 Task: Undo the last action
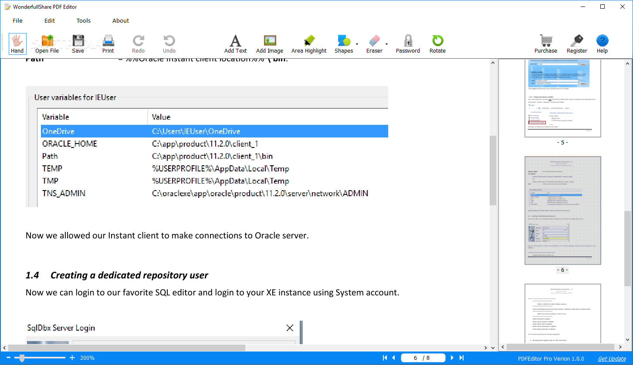pyautogui.click(x=169, y=44)
